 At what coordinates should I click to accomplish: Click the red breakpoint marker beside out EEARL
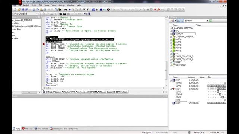coord(44,44)
